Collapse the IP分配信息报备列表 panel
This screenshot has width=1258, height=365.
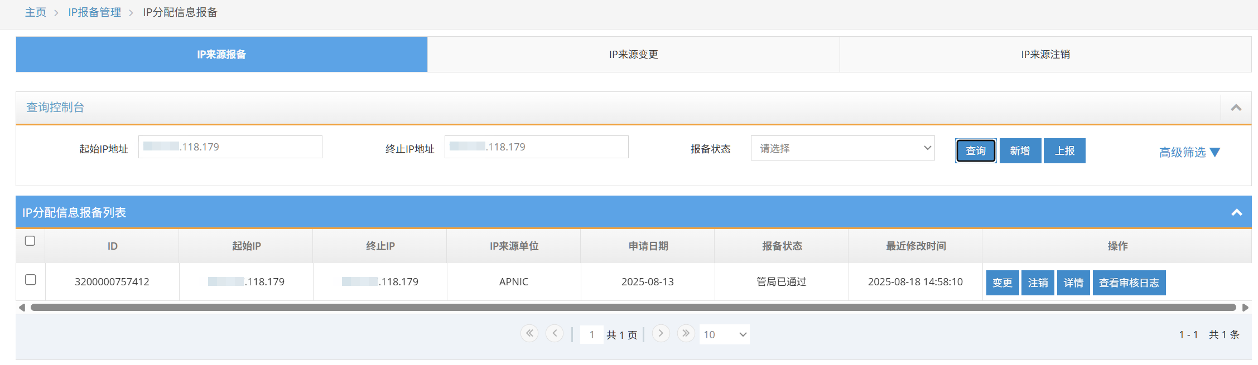(1237, 212)
